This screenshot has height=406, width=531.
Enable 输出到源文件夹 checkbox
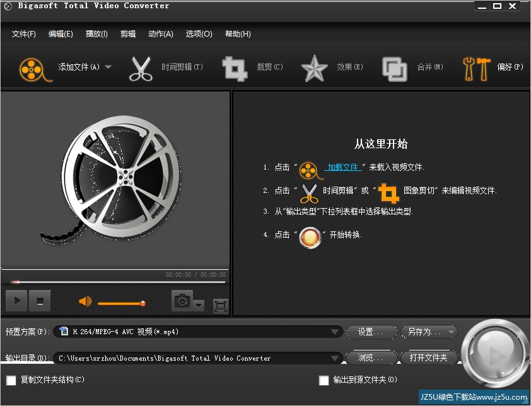324,380
